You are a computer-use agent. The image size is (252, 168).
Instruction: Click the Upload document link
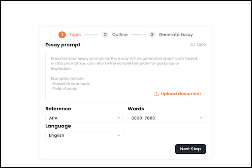tap(181, 94)
